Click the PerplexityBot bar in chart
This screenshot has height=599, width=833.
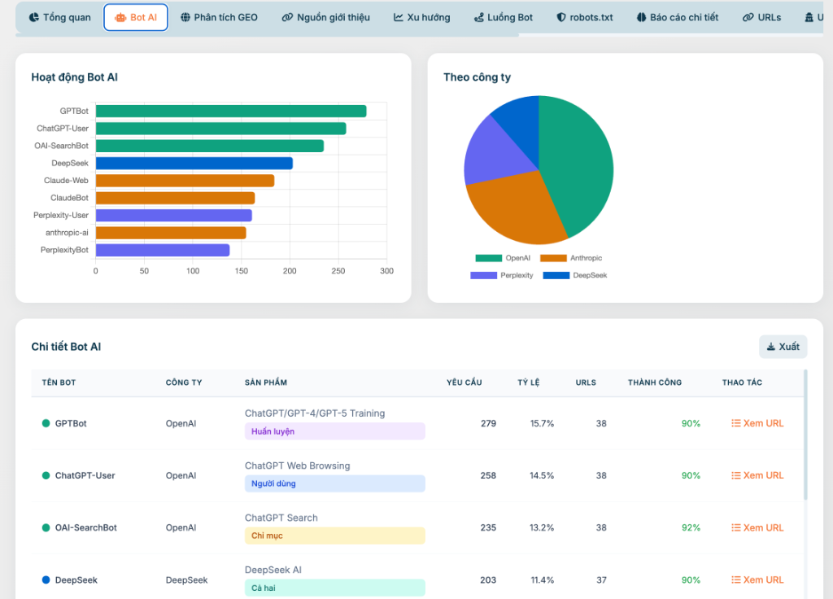pyautogui.click(x=163, y=251)
